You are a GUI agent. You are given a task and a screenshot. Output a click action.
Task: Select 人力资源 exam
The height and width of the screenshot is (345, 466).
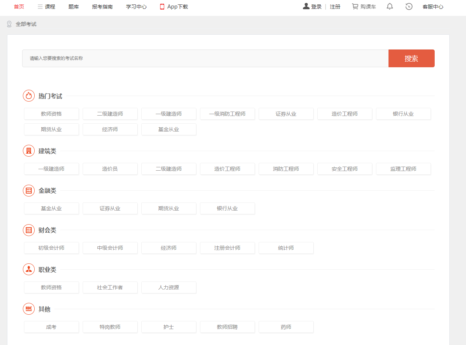[x=169, y=287]
